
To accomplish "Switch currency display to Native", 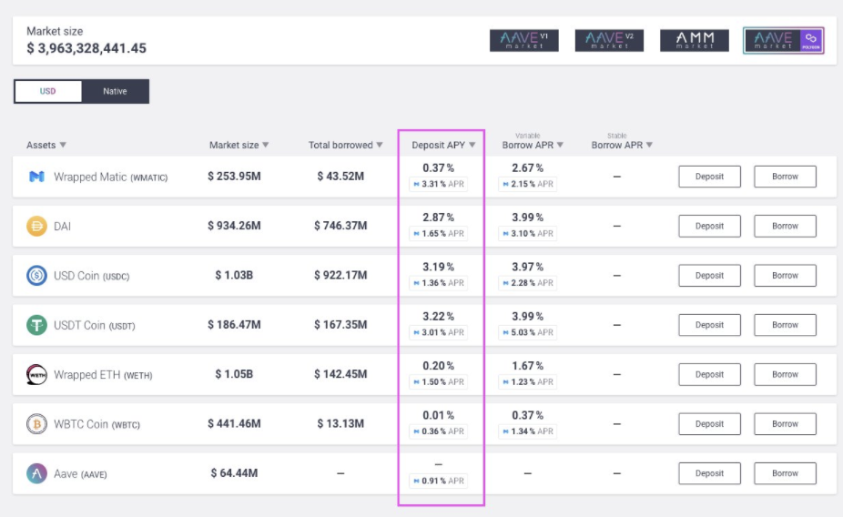I will (x=115, y=91).
